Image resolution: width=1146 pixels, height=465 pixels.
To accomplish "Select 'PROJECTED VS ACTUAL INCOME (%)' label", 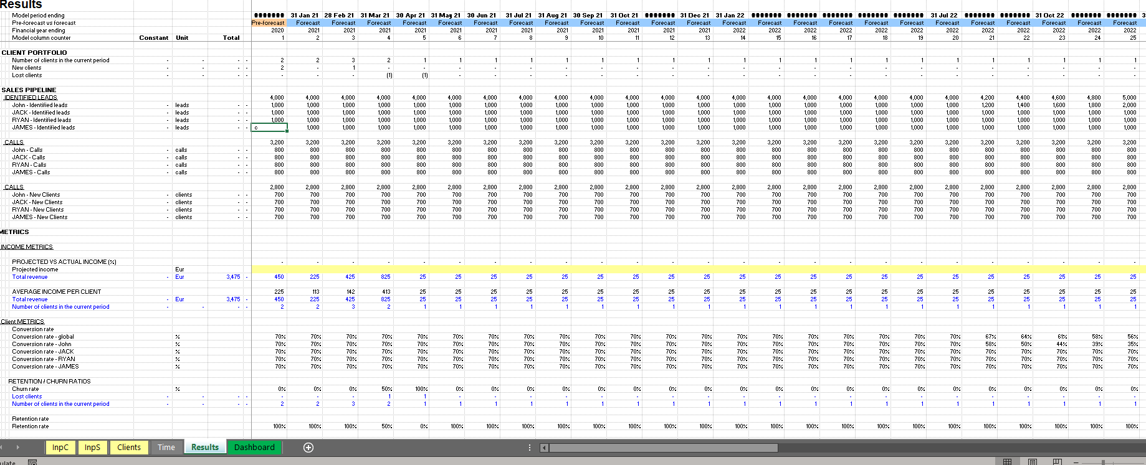I will (64, 262).
